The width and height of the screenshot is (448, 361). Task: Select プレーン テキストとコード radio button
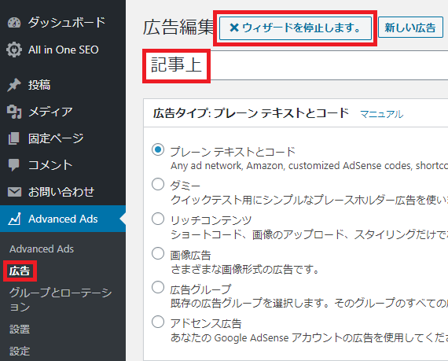coord(158,149)
